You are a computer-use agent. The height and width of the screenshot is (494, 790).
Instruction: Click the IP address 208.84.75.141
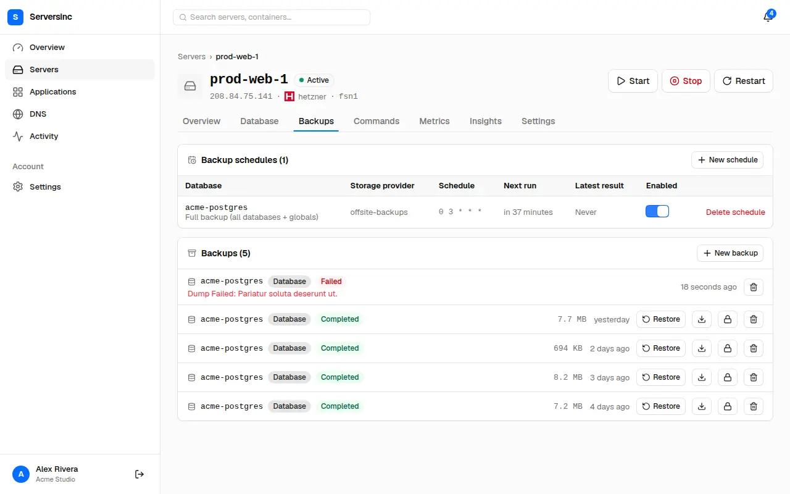(241, 96)
